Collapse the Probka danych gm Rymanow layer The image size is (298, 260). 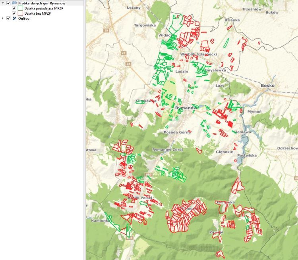[3, 3]
